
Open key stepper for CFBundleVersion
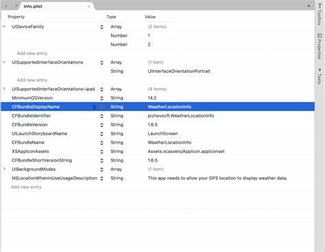click(x=101, y=125)
